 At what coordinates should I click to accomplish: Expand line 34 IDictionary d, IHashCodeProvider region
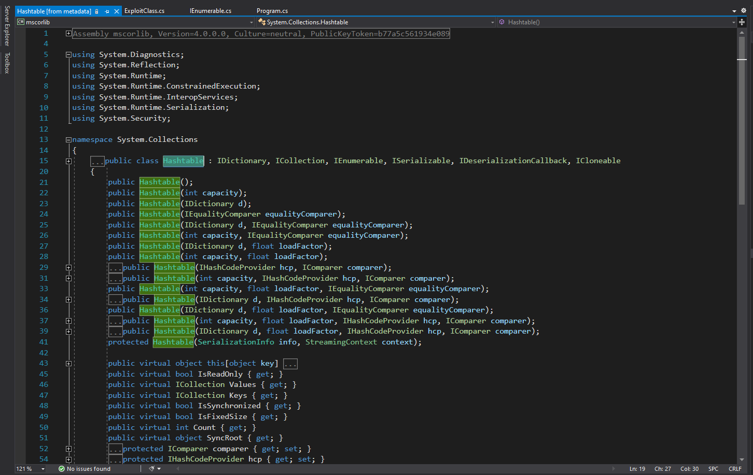[x=68, y=299]
